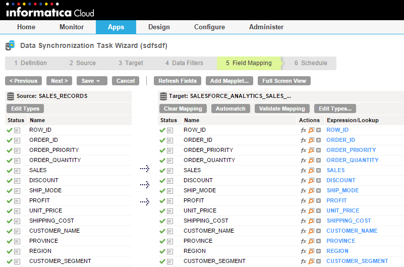
Task: Click the target database icon beside SALESFORCE_ANALYTICS
Action: click(x=163, y=96)
